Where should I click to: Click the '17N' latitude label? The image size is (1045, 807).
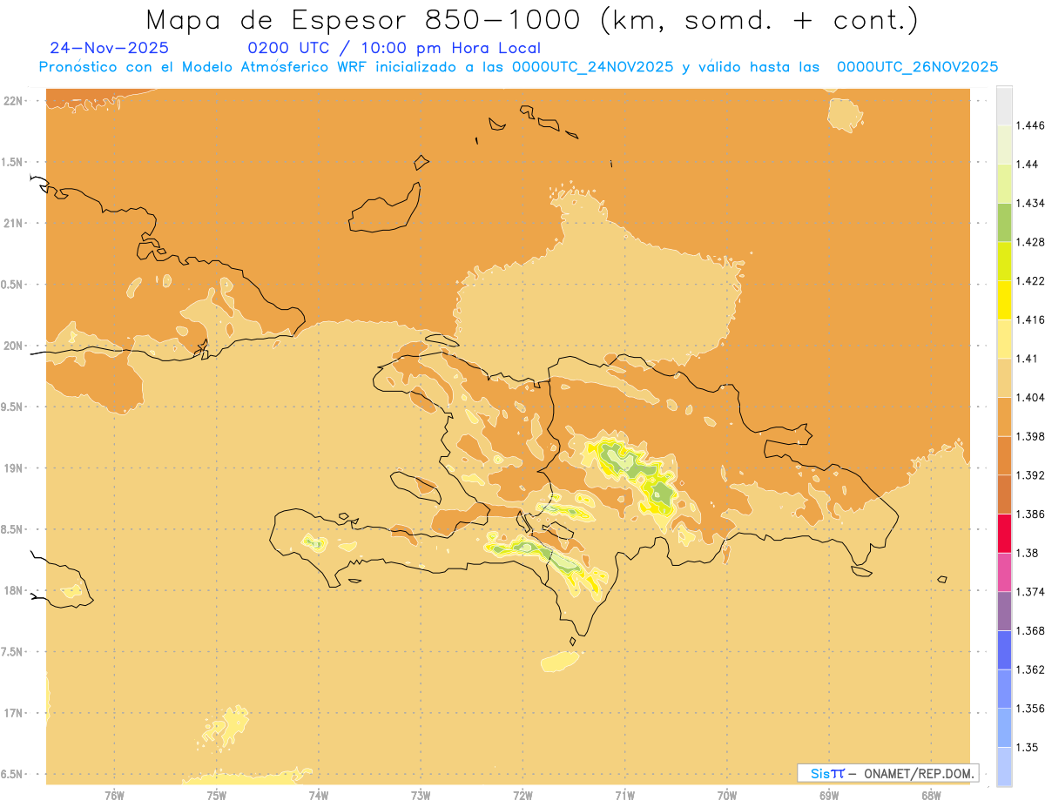14,713
